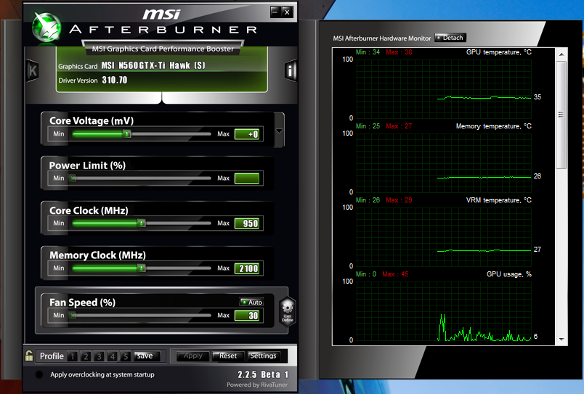Select profile slot 4
This screenshot has height=394, width=584.
[113, 356]
